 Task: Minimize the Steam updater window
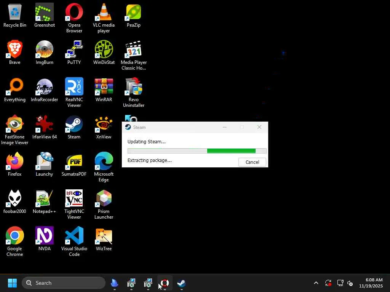tap(225, 127)
